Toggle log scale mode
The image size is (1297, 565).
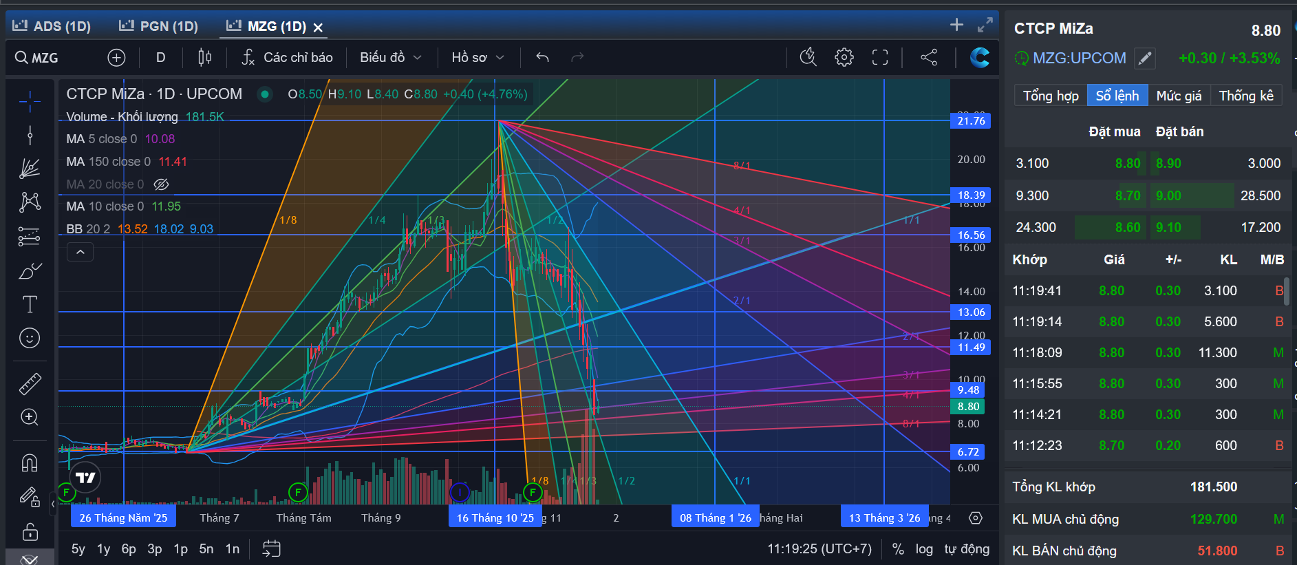click(924, 549)
